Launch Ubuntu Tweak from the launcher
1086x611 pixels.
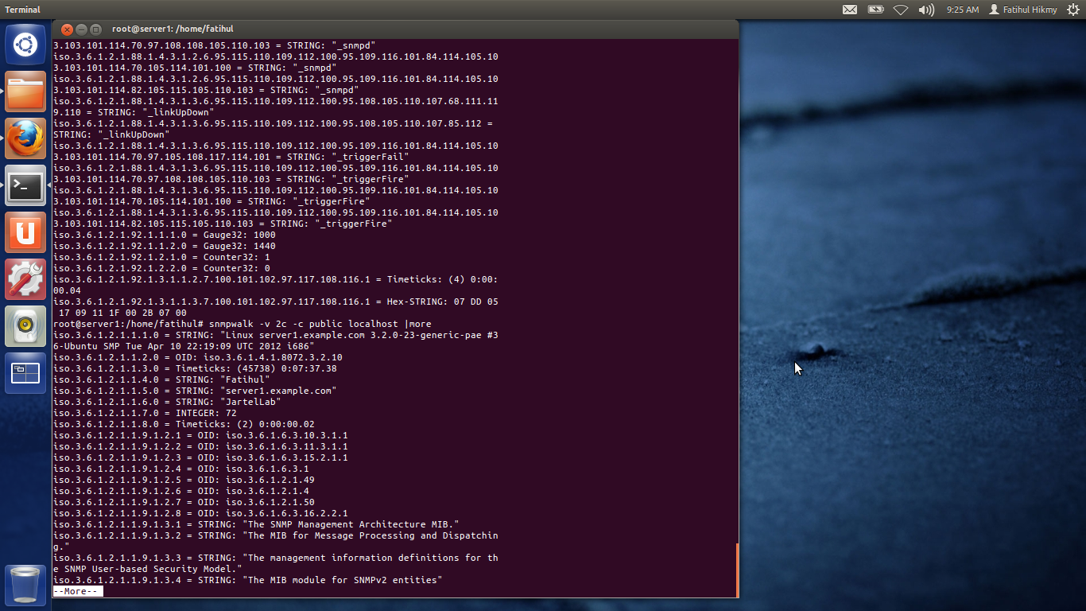coord(25,278)
